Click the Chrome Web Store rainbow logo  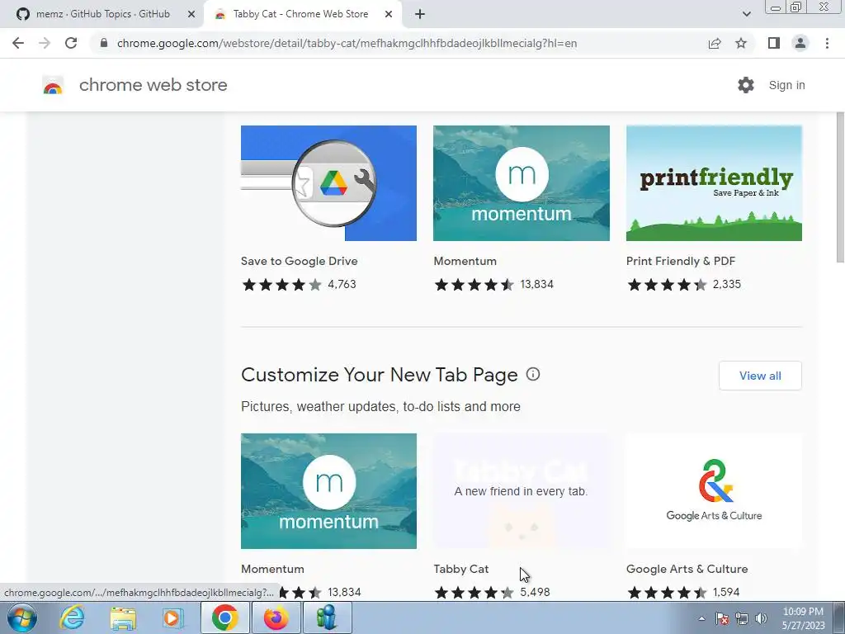click(53, 85)
